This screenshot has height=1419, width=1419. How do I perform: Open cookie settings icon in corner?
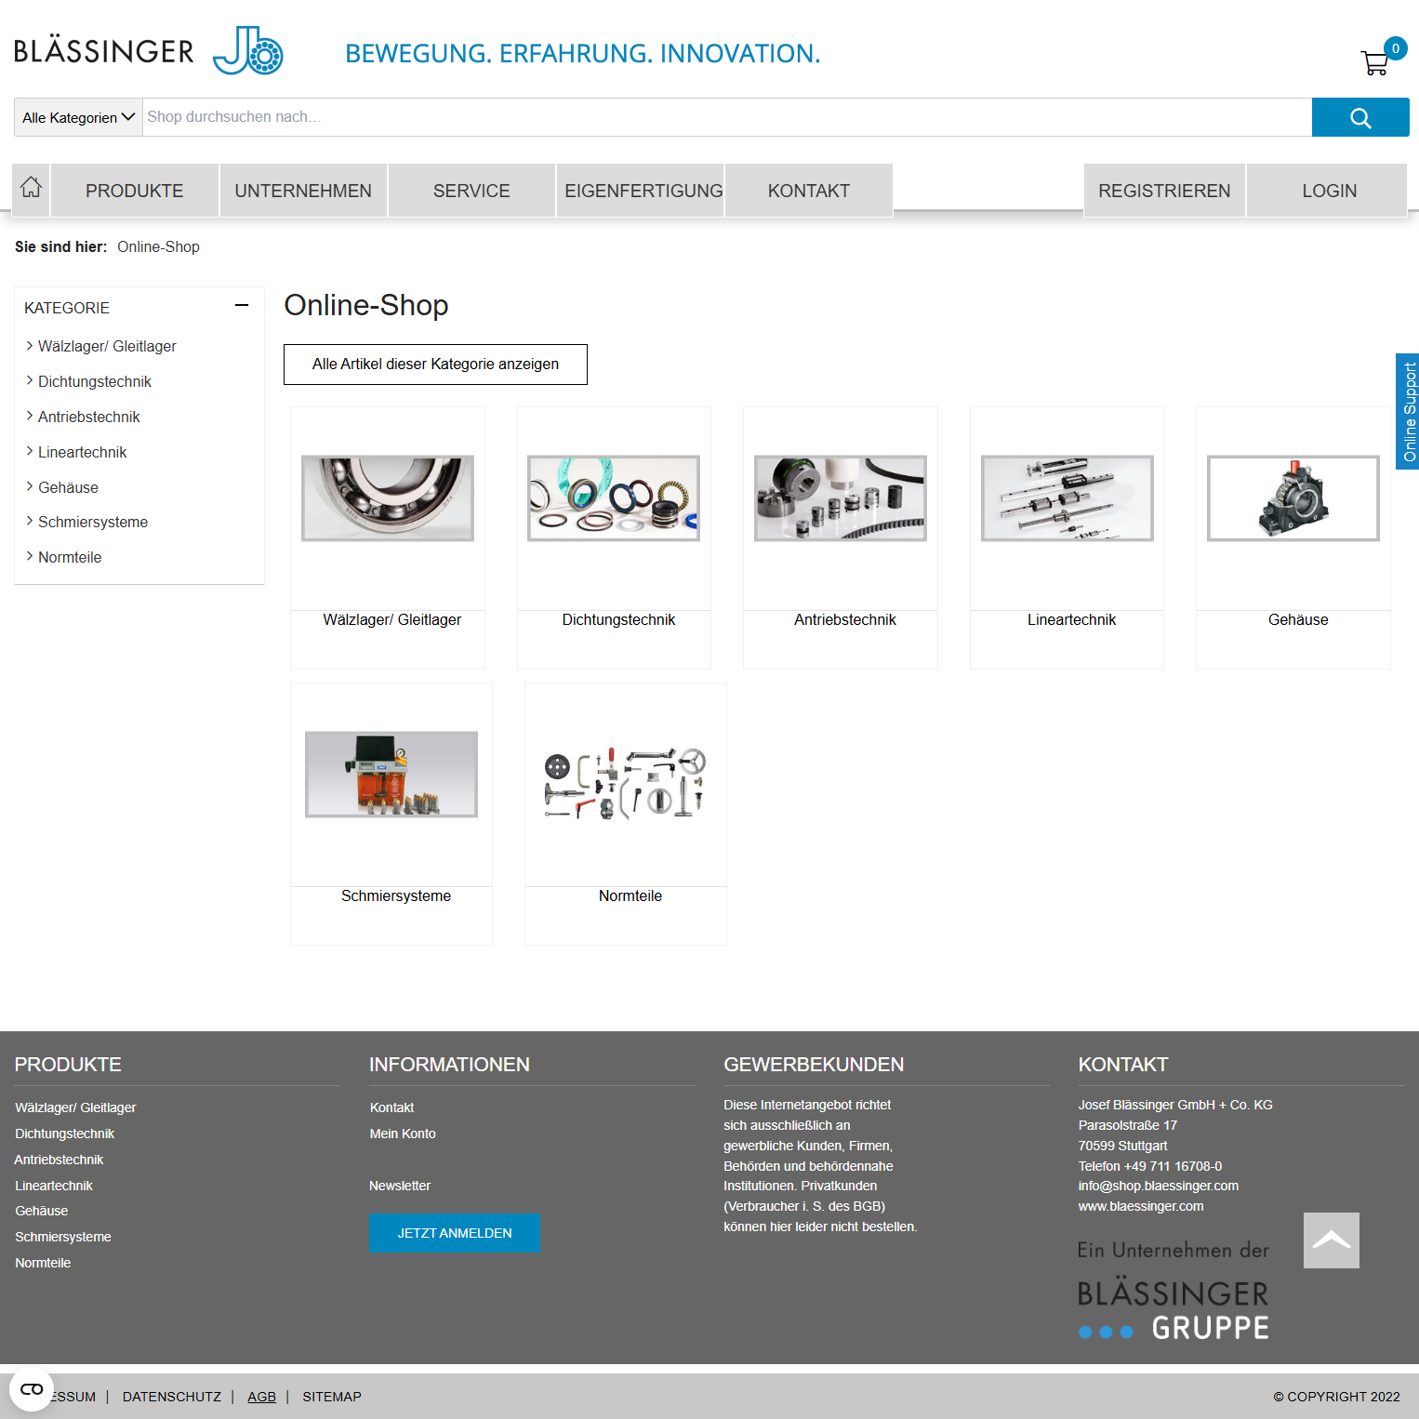coord(32,1389)
